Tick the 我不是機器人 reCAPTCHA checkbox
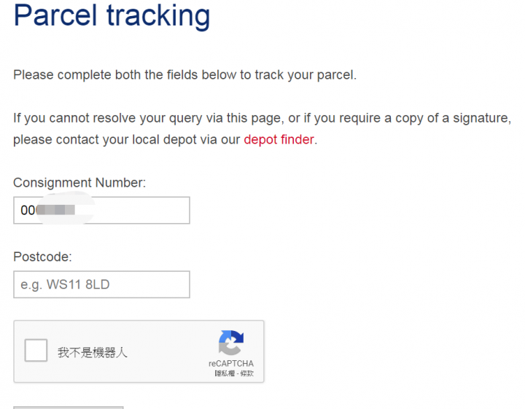The image size is (525, 409). [x=36, y=351]
